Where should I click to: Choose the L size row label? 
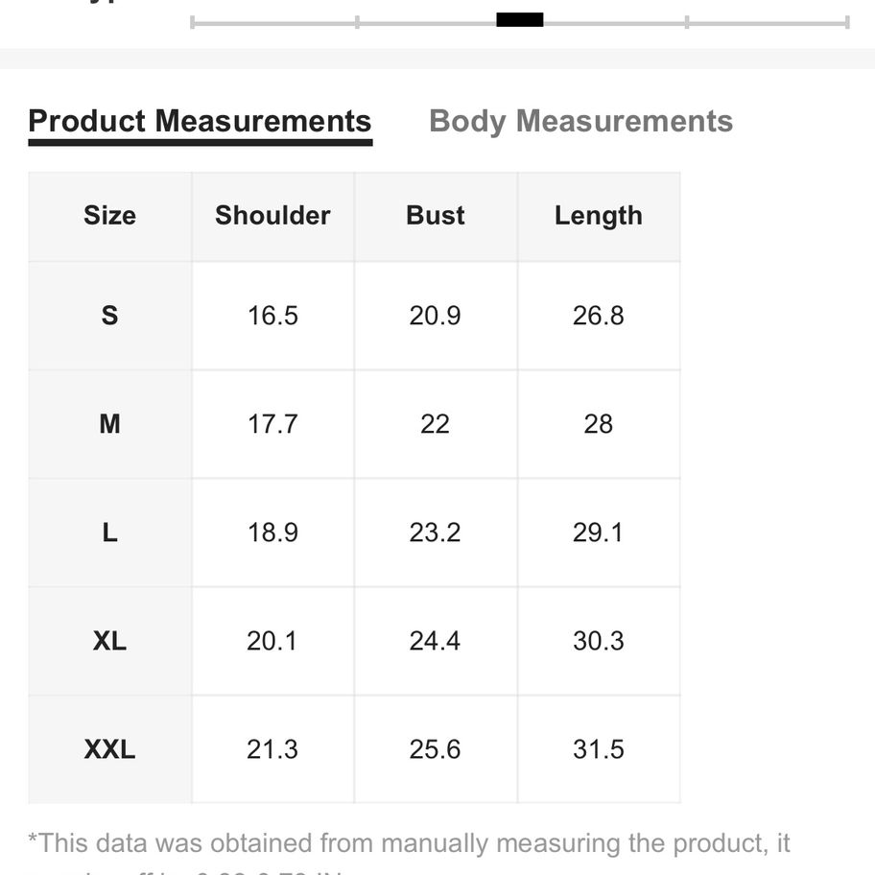point(109,532)
